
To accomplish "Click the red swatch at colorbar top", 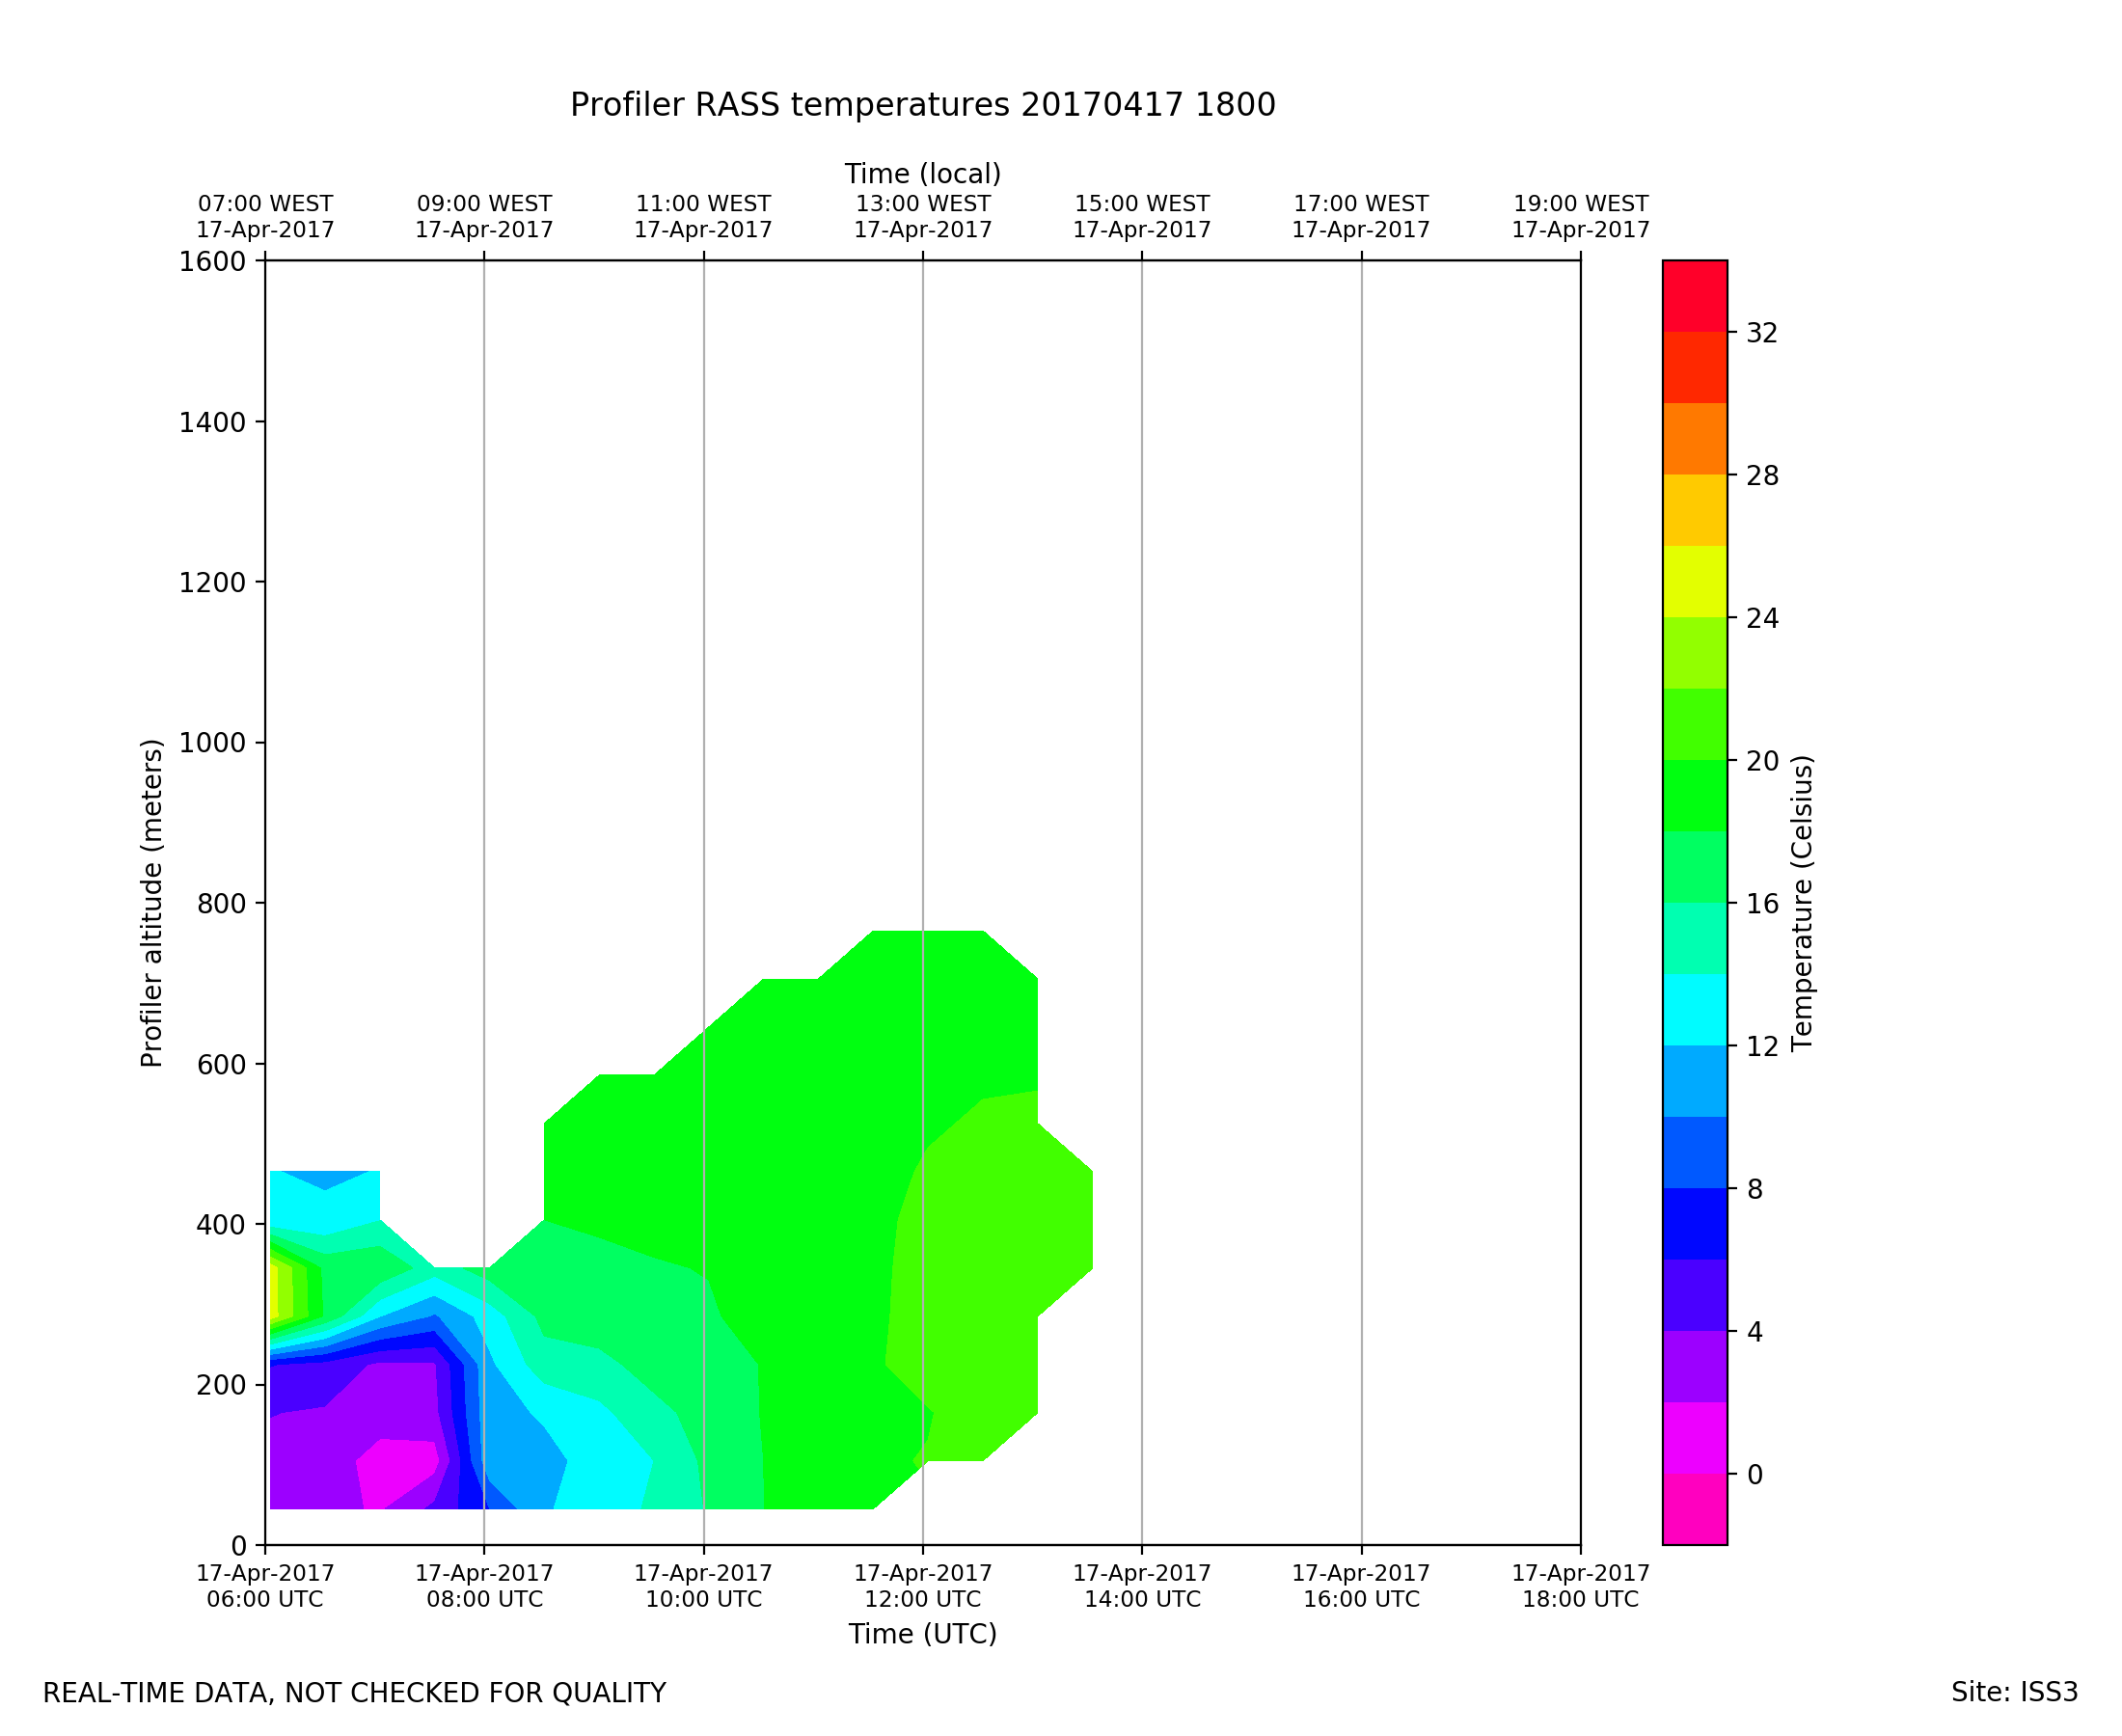I will 1694,295.
